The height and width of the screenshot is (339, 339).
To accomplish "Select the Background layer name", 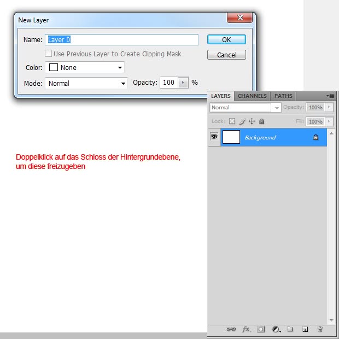I will pyautogui.click(x=260, y=137).
